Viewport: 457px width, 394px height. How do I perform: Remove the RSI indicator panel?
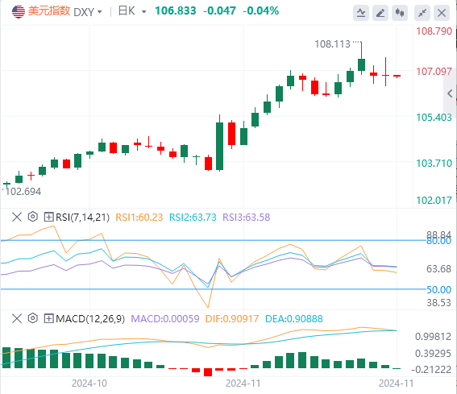(17, 217)
